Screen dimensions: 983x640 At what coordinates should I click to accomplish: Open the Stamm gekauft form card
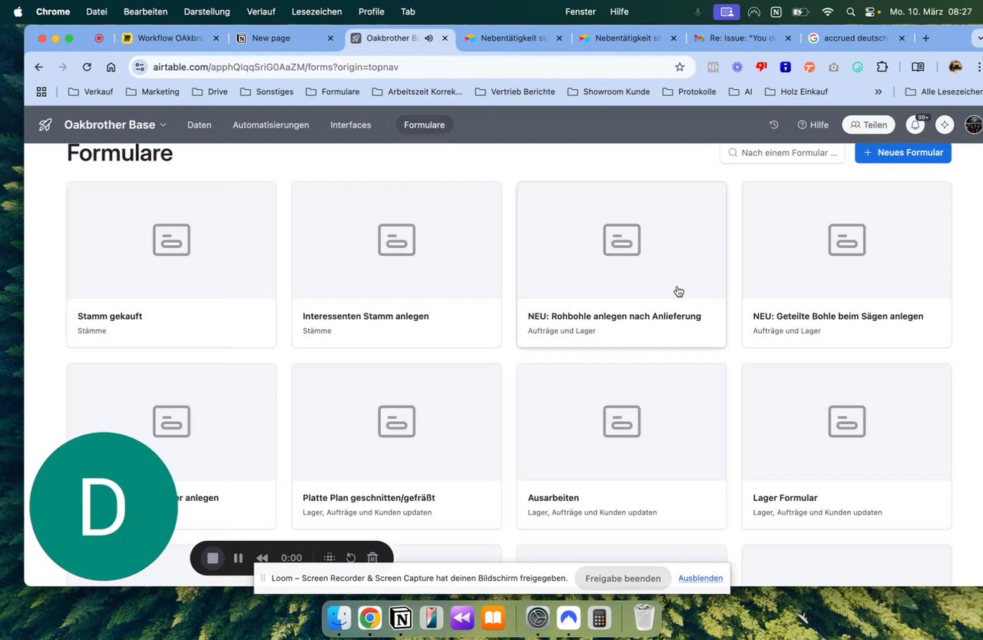[x=171, y=264]
